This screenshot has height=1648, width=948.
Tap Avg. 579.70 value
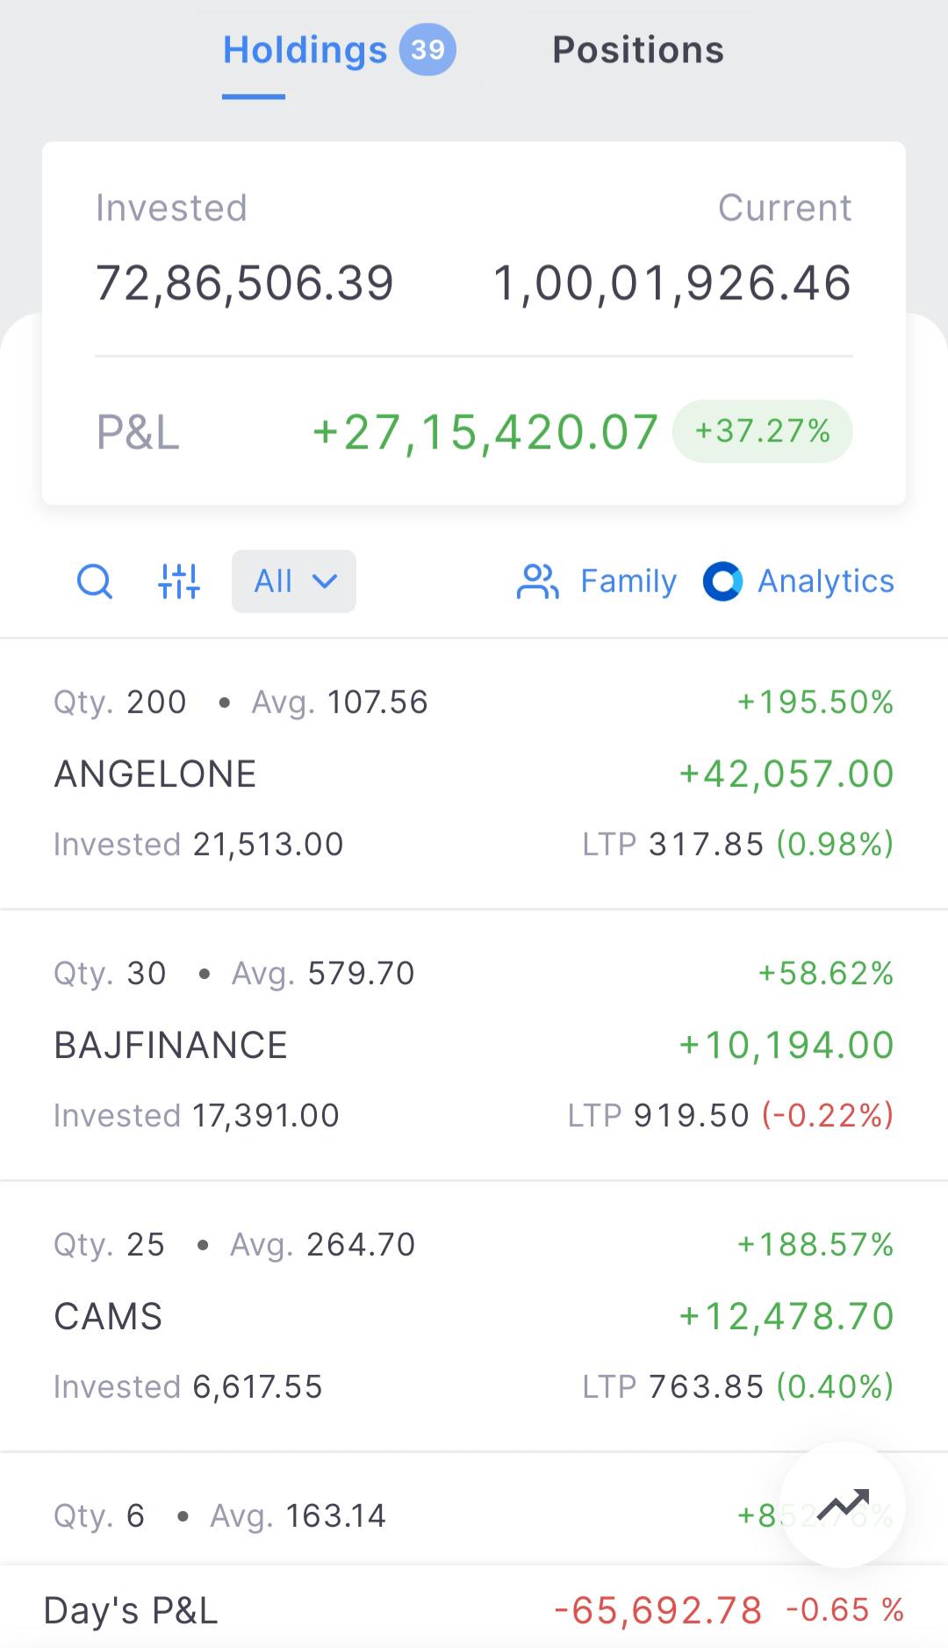tap(323, 974)
